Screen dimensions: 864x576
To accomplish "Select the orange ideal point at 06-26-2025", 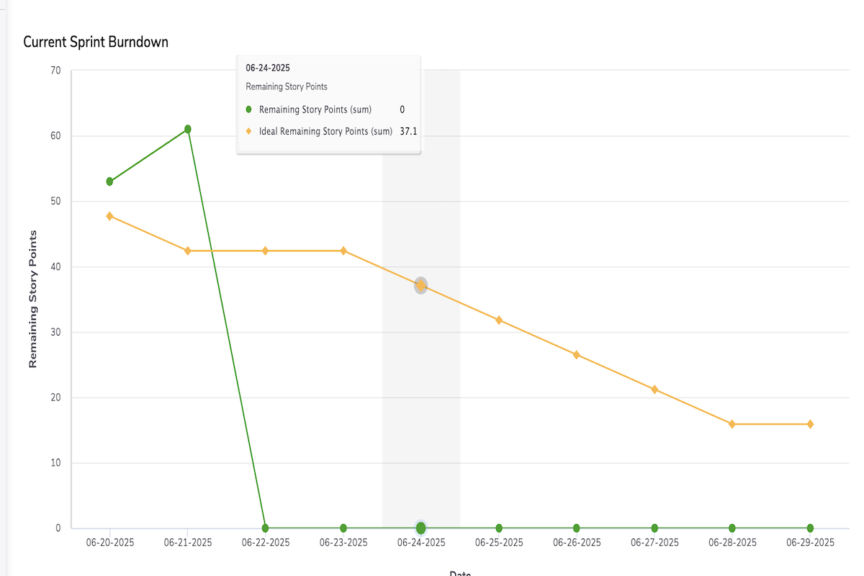I will (577, 355).
